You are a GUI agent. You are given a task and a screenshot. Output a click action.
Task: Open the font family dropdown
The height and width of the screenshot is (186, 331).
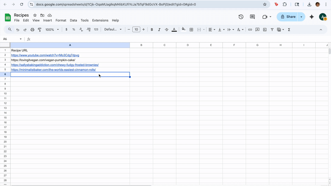click(113, 30)
